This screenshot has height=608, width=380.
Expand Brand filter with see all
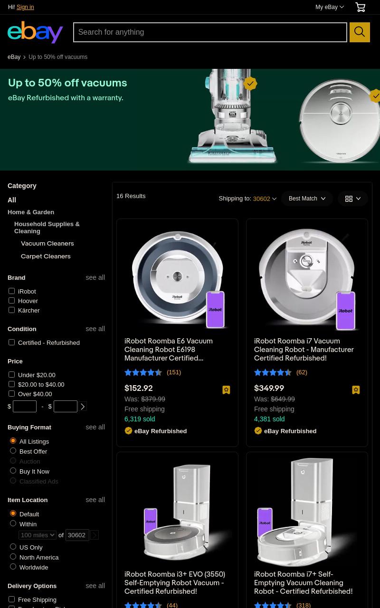pyautogui.click(x=95, y=277)
